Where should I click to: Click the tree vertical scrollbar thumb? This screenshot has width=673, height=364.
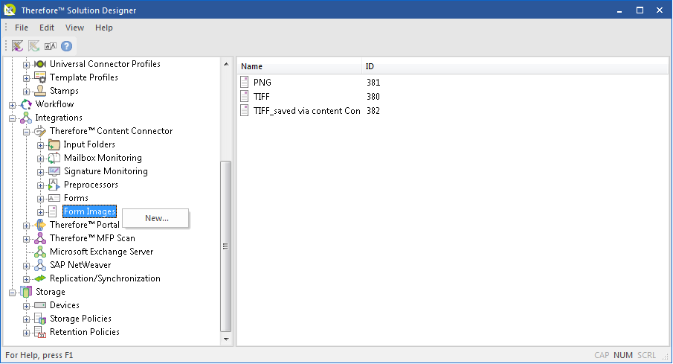226,246
